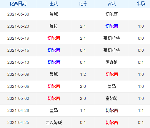
Task: Click half-time 1:0 in 2021-05-23 row
Action: tap(141, 26)
